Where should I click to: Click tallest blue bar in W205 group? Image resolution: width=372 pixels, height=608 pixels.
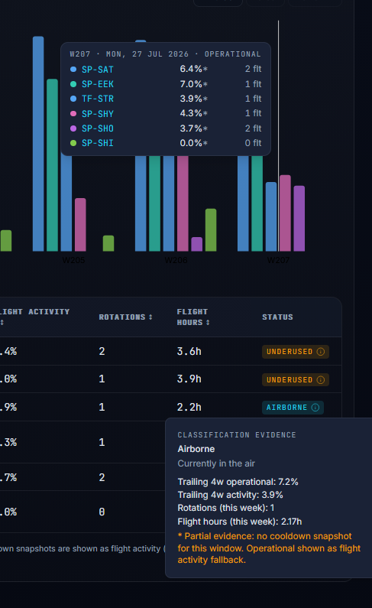38,144
